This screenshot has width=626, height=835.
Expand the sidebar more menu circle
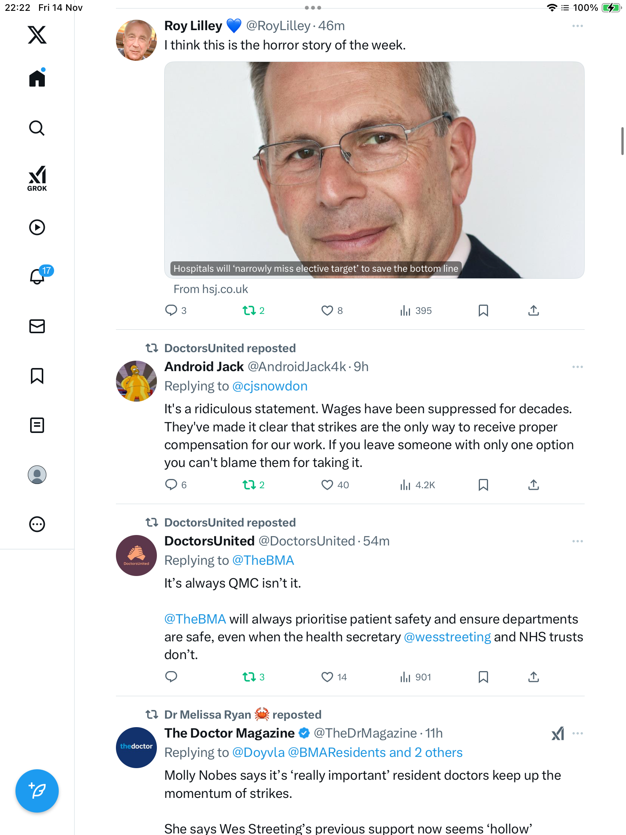37,524
